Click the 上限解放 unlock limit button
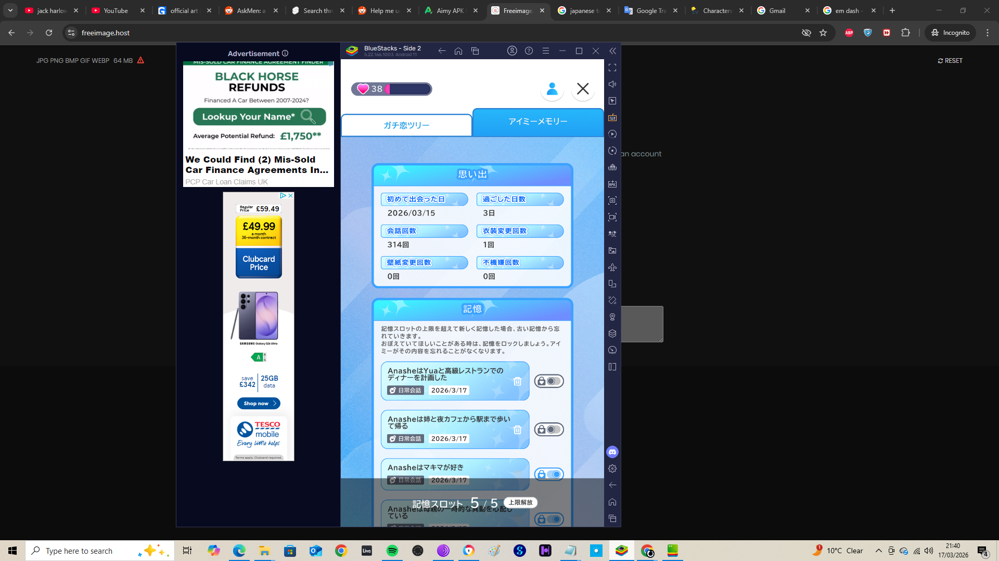The height and width of the screenshot is (561, 999). point(520,502)
